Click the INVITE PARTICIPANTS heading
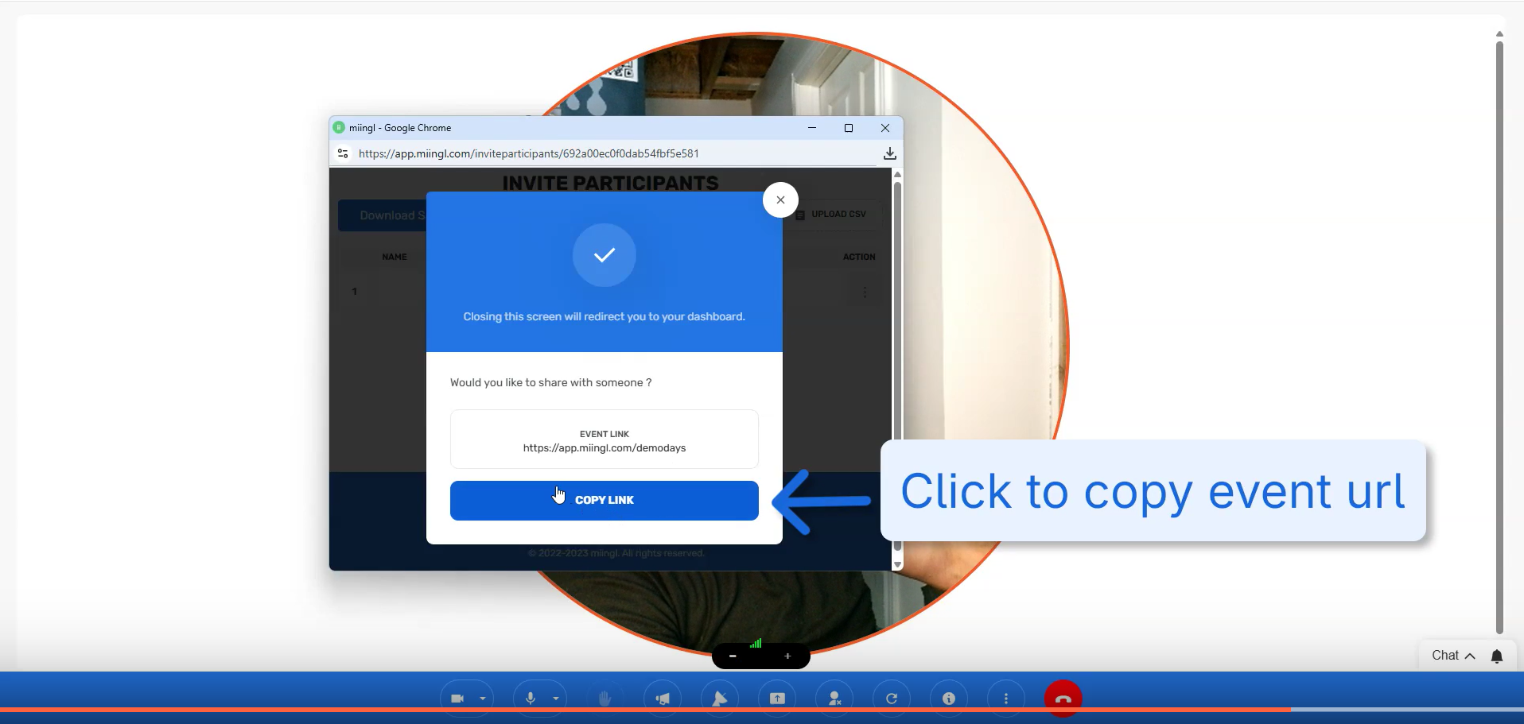 pyautogui.click(x=610, y=183)
